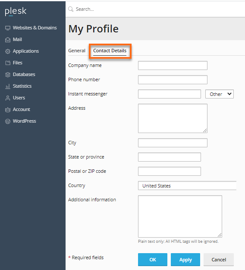Click the 'State or province' label

point(86,157)
